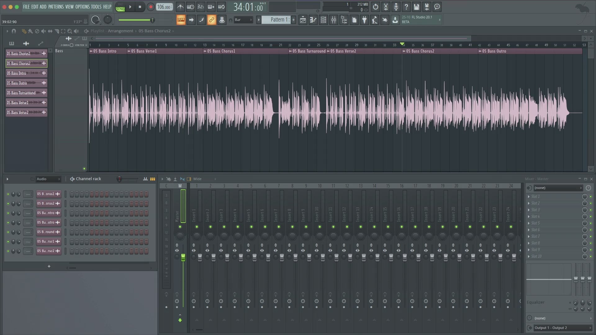Switch between PAT and SONG mode
596x335 pixels.
[120, 7]
